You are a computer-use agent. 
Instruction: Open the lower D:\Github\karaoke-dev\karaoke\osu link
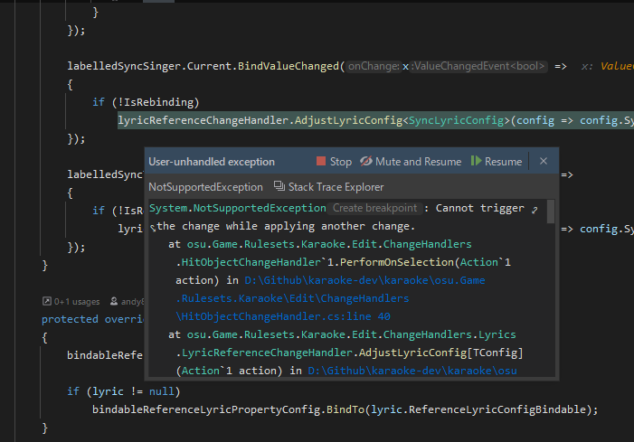point(412,371)
